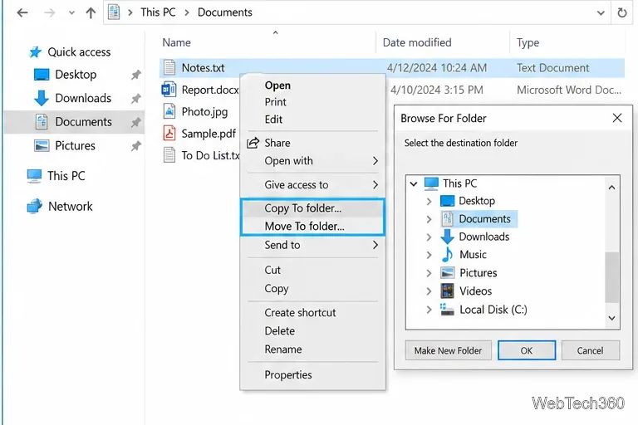Select the Sample.pdf file icon

click(169, 134)
